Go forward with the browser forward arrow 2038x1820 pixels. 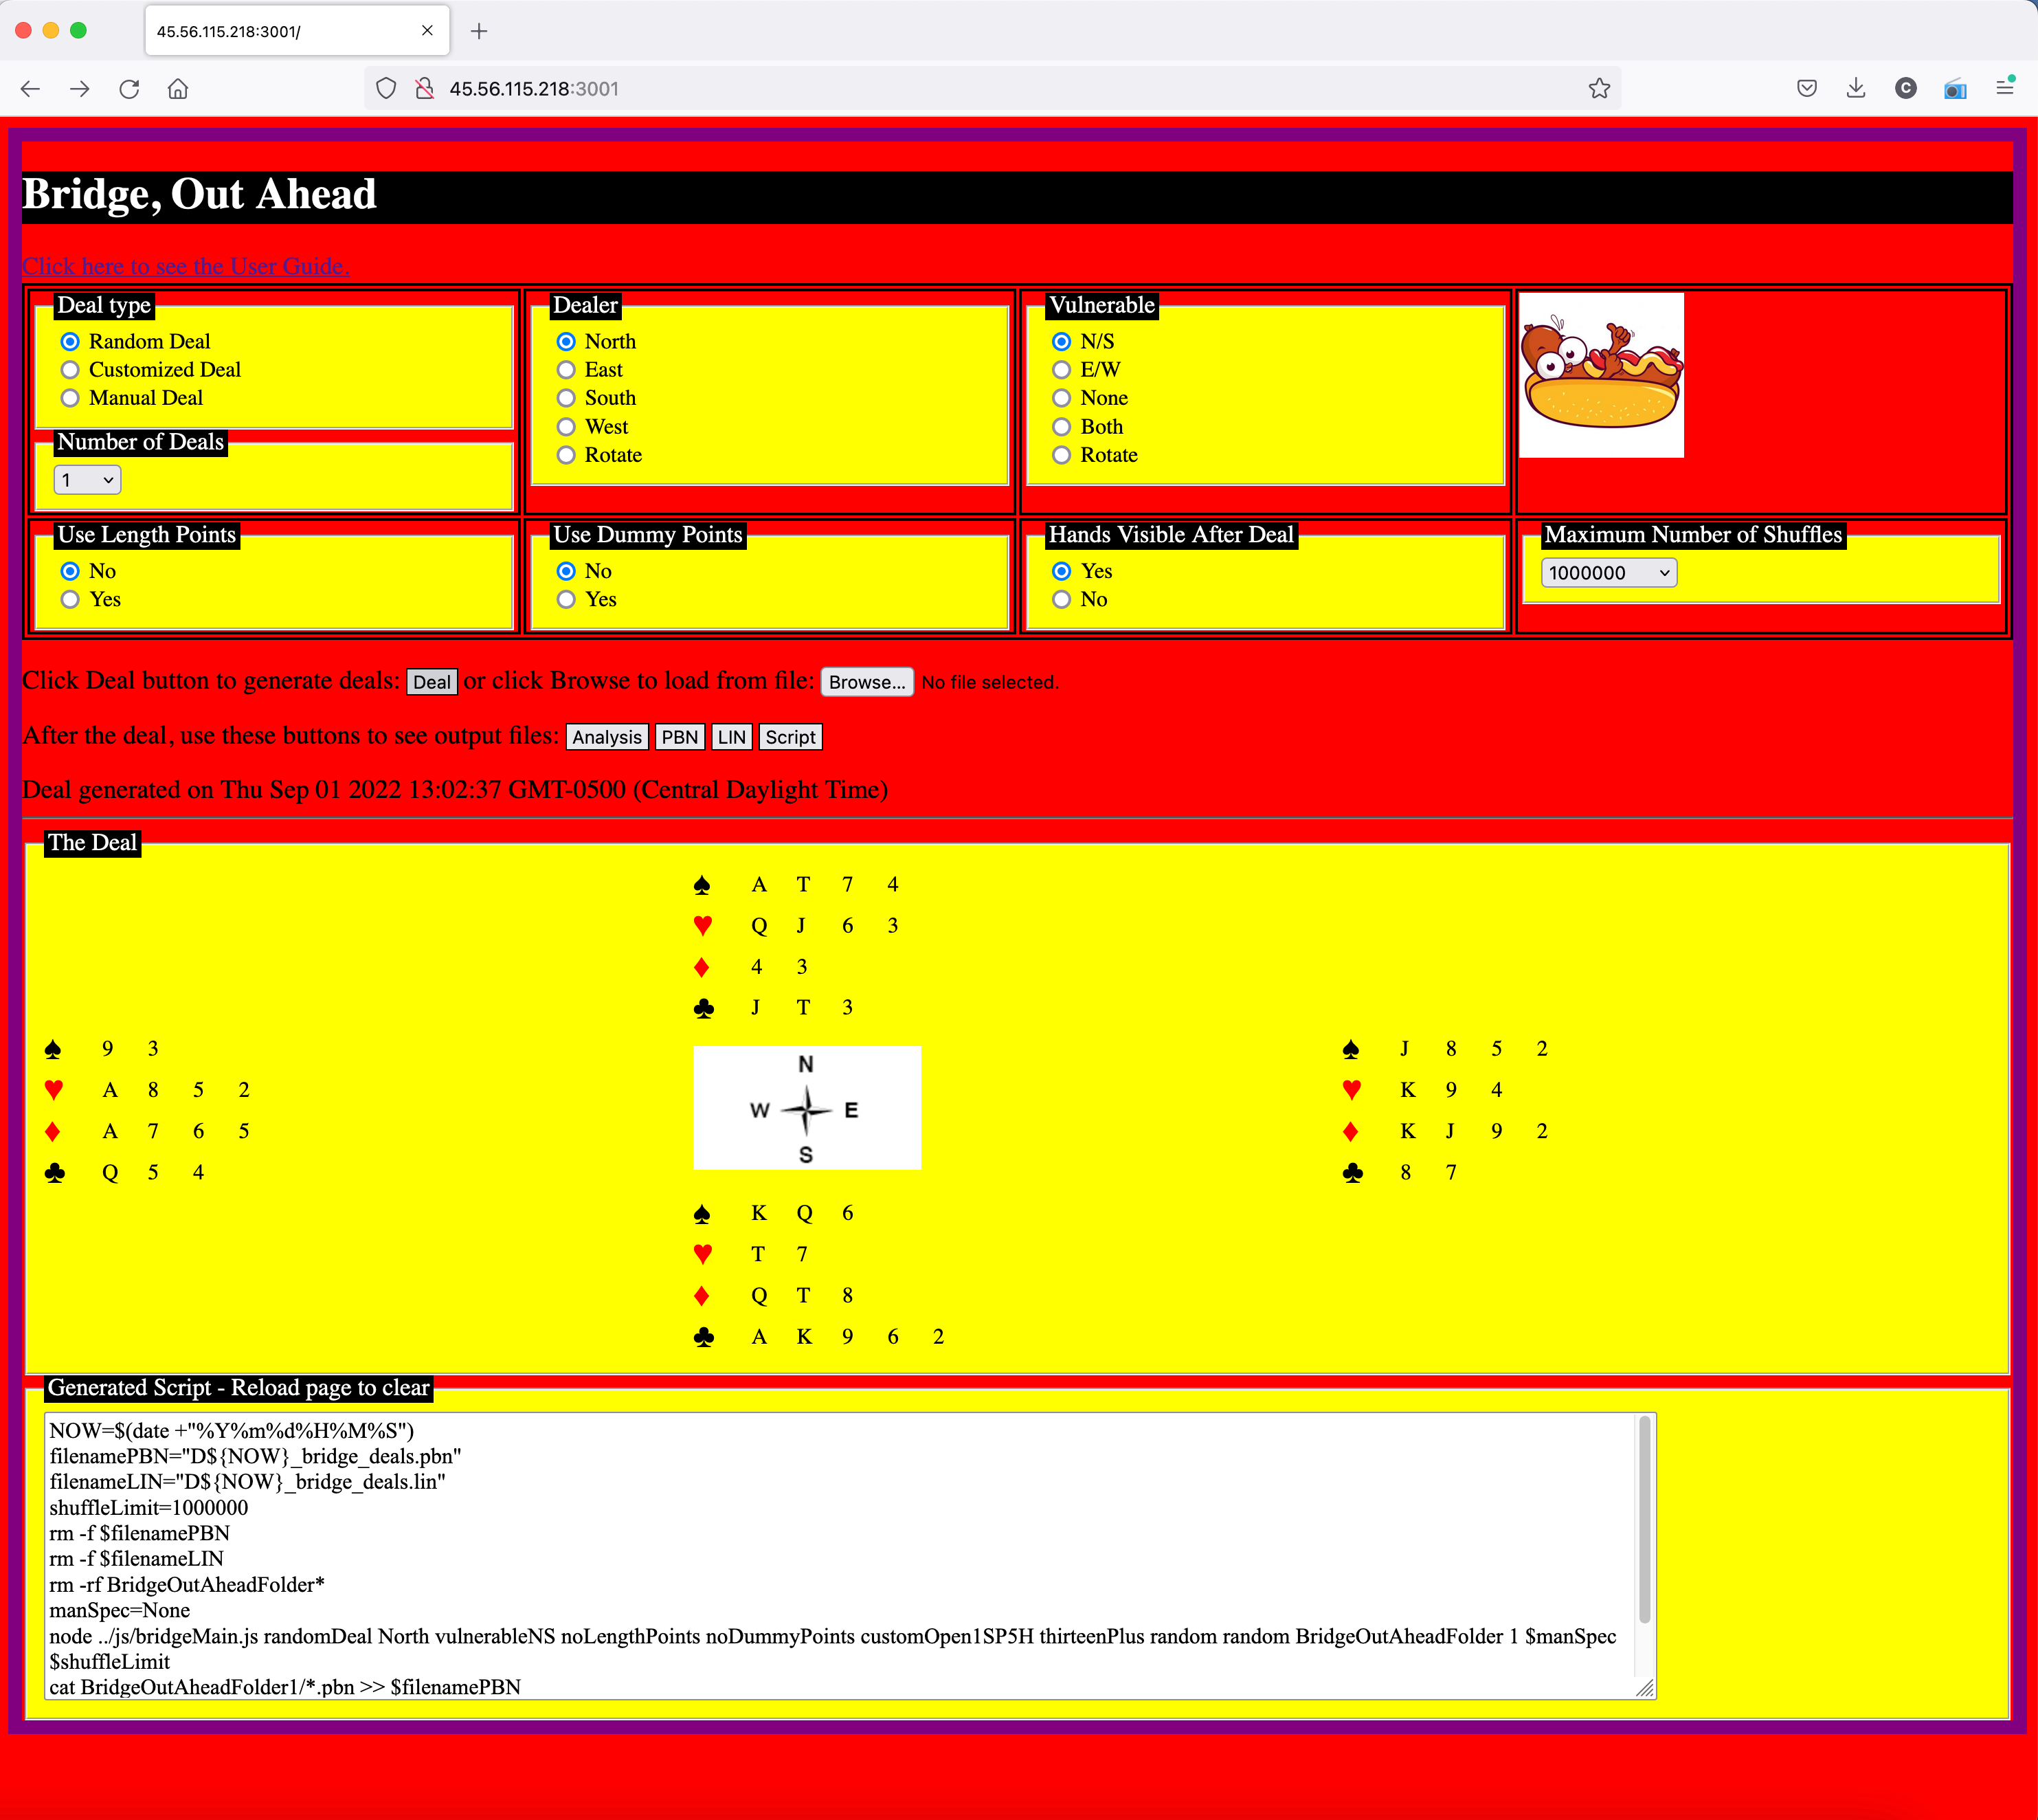[80, 89]
